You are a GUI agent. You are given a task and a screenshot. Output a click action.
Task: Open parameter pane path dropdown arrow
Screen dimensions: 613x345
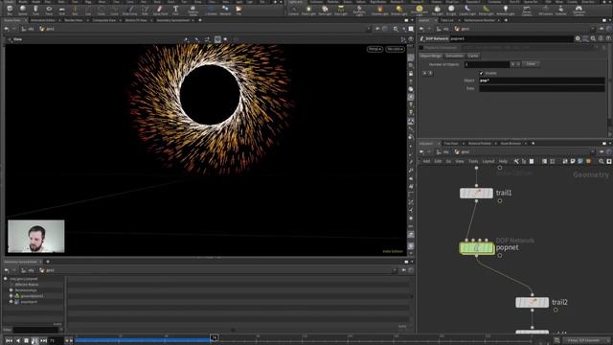(x=594, y=29)
